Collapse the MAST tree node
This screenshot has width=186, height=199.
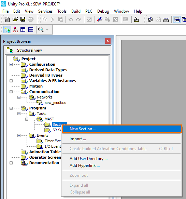coord(27,119)
